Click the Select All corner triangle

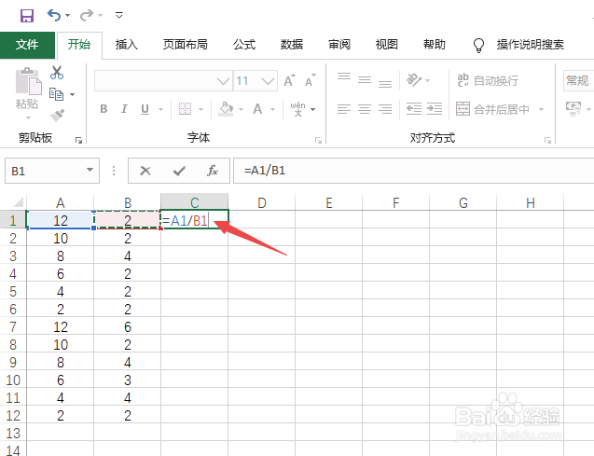point(18,201)
